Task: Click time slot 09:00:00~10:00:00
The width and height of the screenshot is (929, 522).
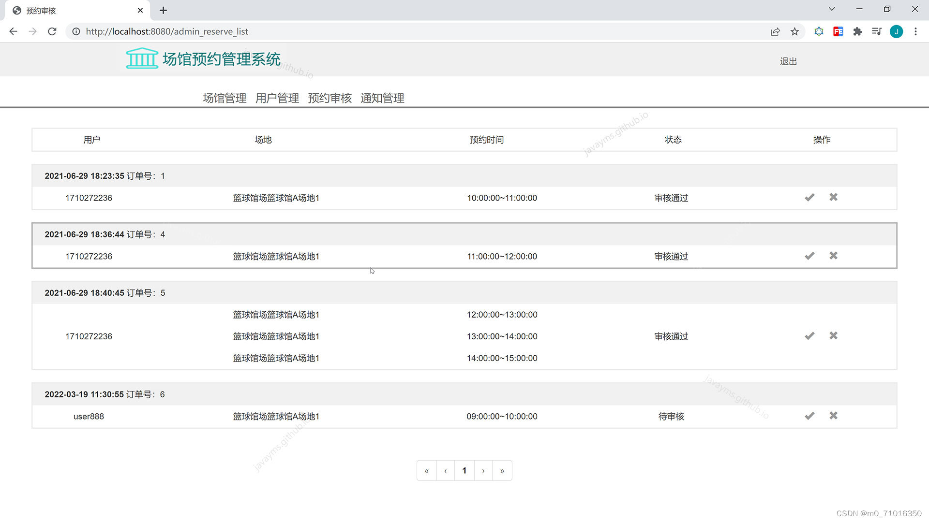Action: [502, 416]
